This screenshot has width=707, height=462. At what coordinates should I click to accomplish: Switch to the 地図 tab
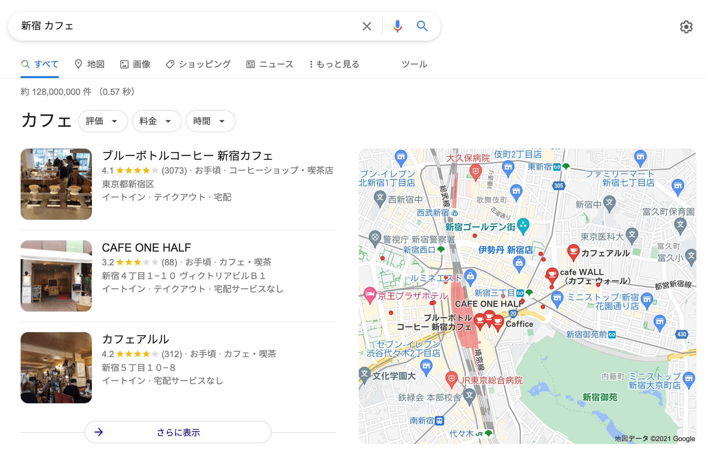[x=89, y=64]
